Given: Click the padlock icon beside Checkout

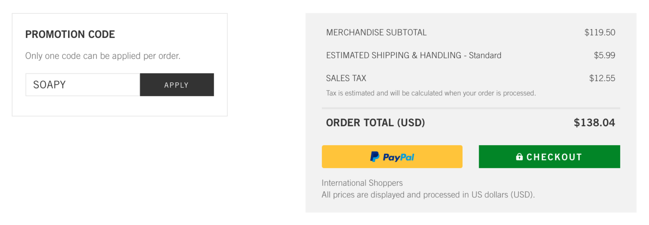Looking at the screenshot, I should [x=519, y=157].
